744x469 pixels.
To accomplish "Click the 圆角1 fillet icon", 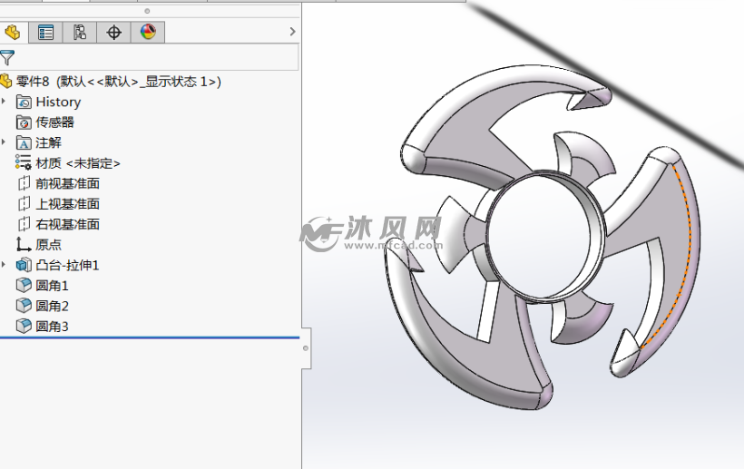I will point(24,285).
